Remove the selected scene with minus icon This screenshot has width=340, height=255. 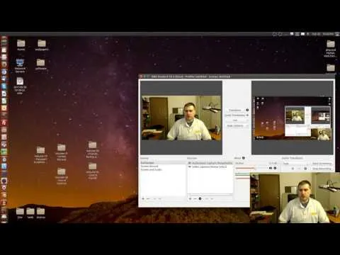[x=148, y=199]
